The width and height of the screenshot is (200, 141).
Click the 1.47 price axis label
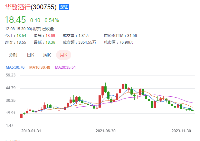pyautogui.click(x=10, y=126)
